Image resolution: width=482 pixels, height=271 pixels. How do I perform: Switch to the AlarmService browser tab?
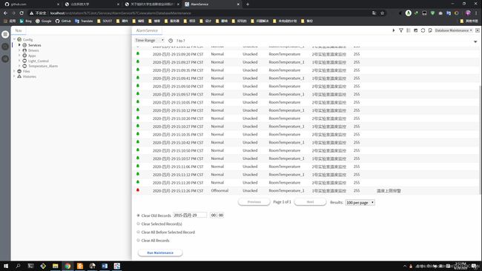tap(211, 4)
